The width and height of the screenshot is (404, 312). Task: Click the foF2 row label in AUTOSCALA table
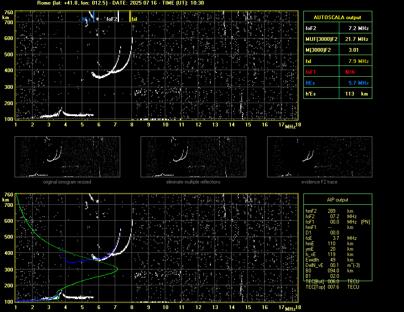click(x=311, y=28)
